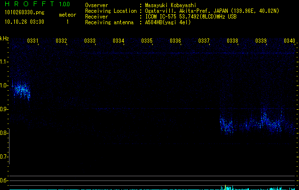Click the 0336 time marker

[175, 41]
